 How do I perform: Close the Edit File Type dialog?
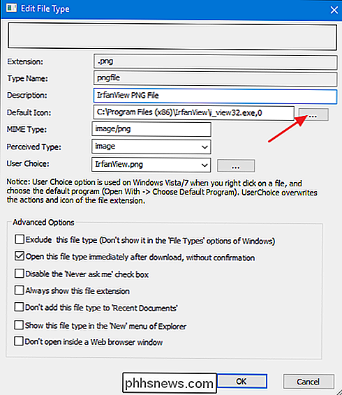click(x=334, y=10)
